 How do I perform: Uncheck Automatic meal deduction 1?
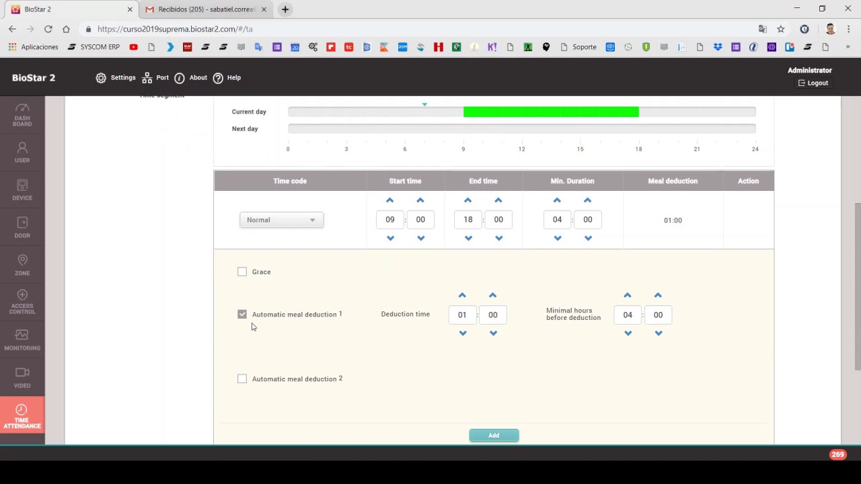[242, 314]
